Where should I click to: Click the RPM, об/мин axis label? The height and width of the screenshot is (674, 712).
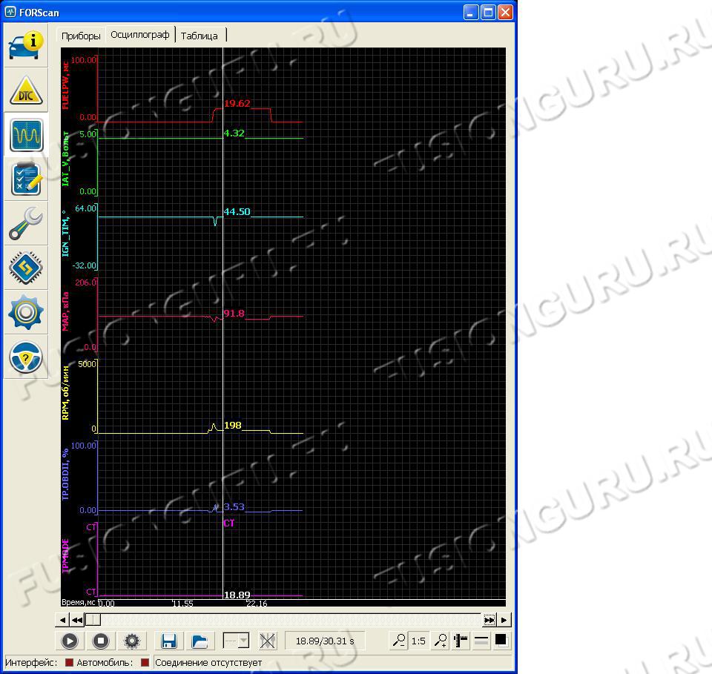point(66,392)
